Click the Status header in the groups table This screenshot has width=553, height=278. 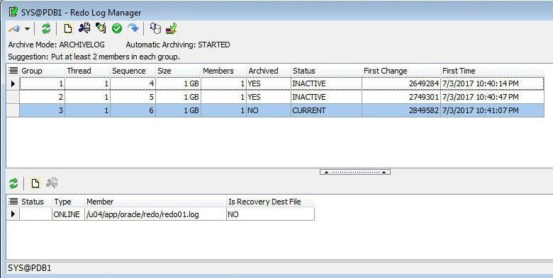327,71
